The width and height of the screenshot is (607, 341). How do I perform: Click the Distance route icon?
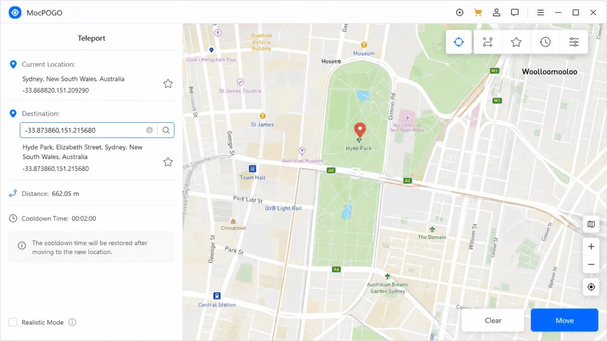(x=13, y=193)
